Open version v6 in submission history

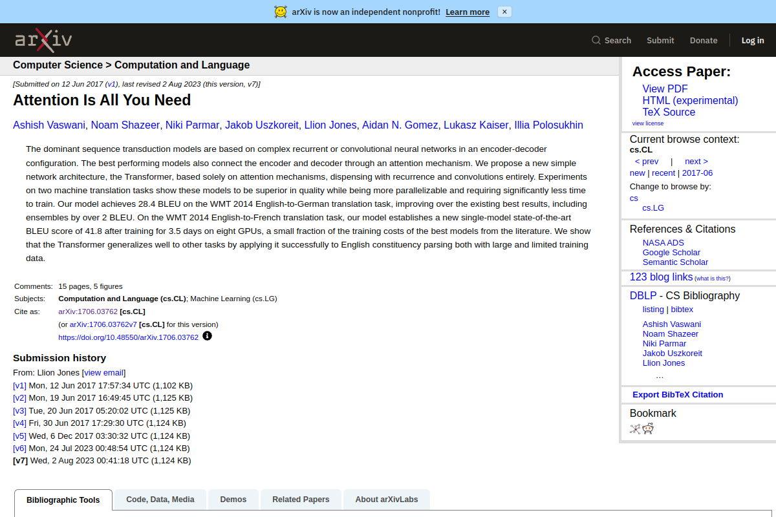click(x=19, y=448)
